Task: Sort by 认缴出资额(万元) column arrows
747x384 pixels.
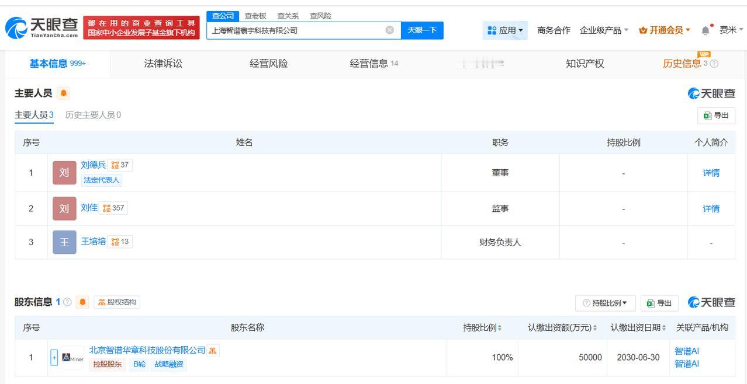Action: click(x=595, y=328)
